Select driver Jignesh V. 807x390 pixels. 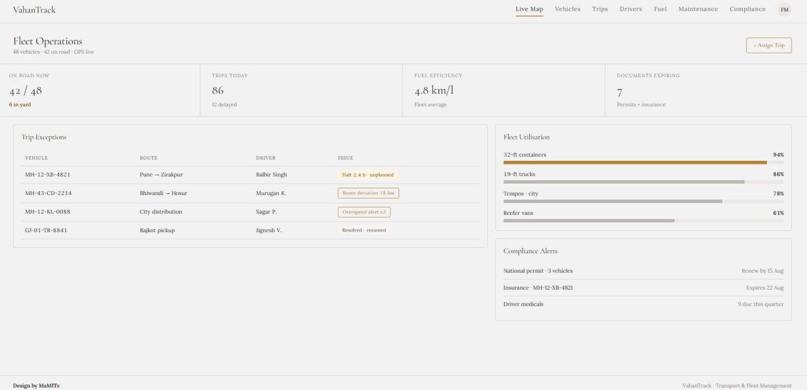(268, 230)
